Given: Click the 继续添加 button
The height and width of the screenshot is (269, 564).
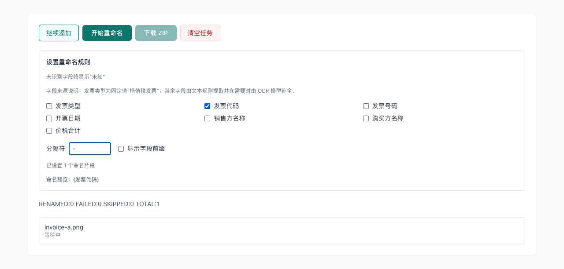Looking at the screenshot, I should click(x=59, y=33).
